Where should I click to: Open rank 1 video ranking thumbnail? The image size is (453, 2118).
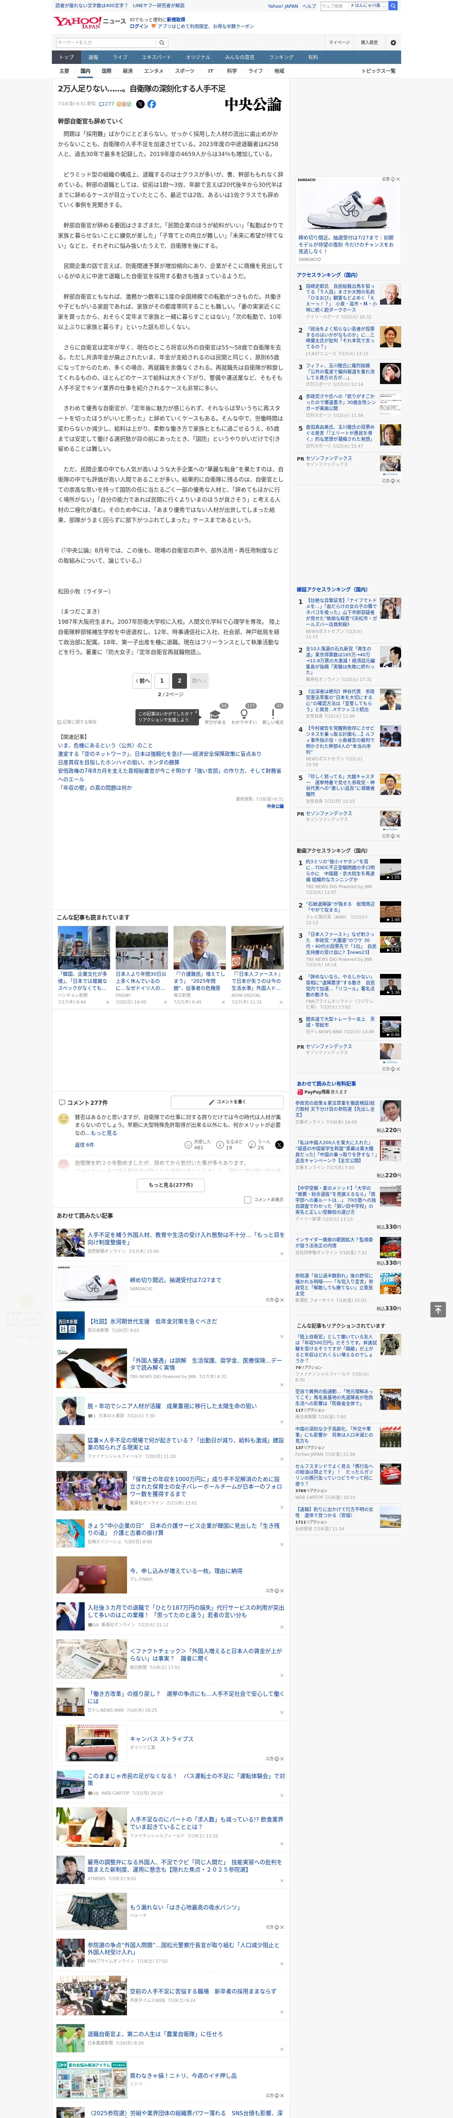(390, 870)
